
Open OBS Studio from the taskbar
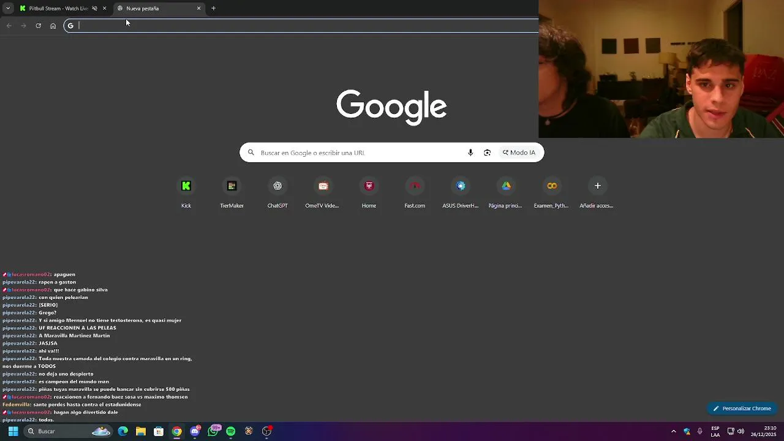[266, 431]
